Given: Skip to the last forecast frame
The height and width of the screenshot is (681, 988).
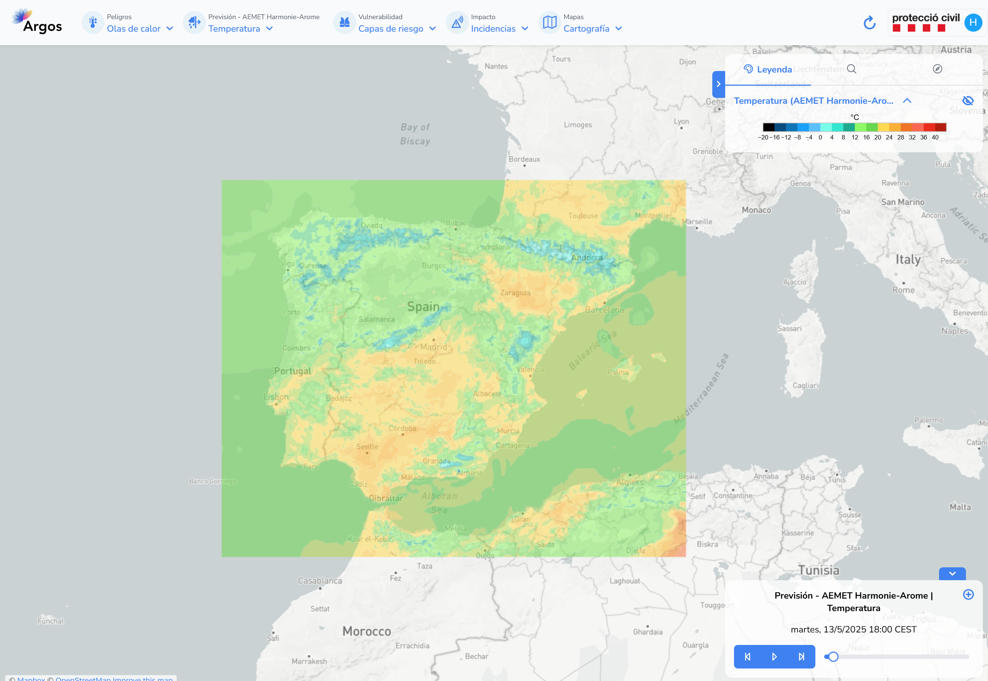Looking at the screenshot, I should 801,657.
